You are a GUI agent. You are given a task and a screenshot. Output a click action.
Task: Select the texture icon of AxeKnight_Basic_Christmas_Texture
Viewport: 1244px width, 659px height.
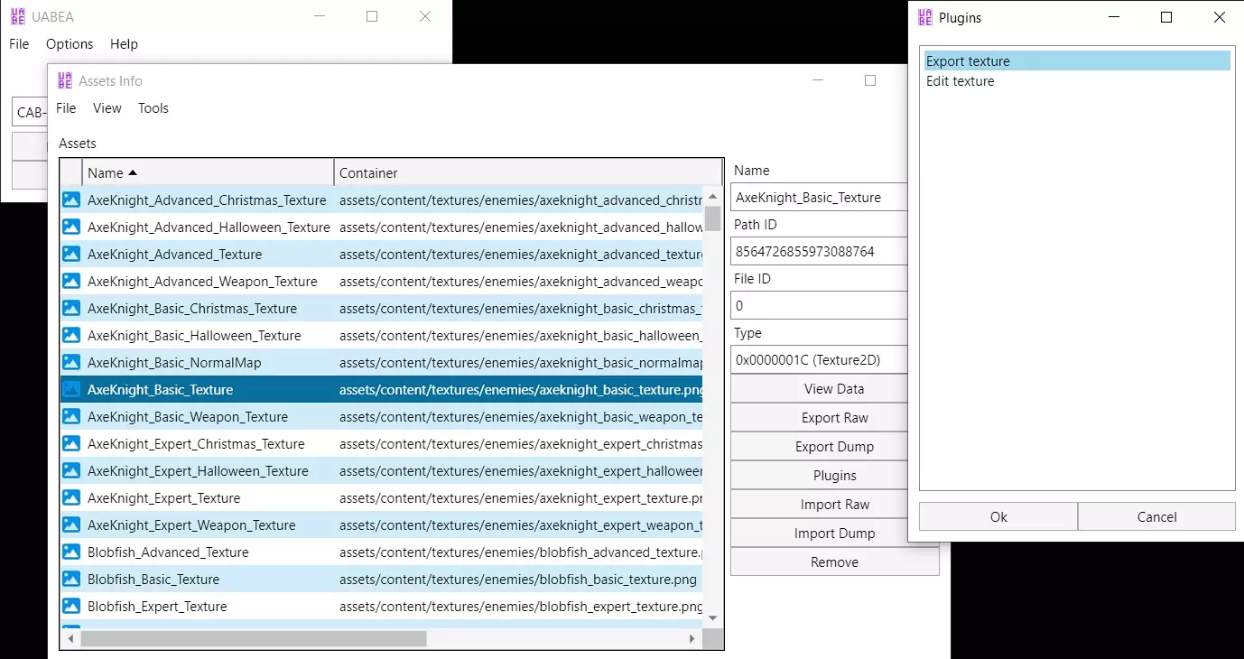point(71,309)
